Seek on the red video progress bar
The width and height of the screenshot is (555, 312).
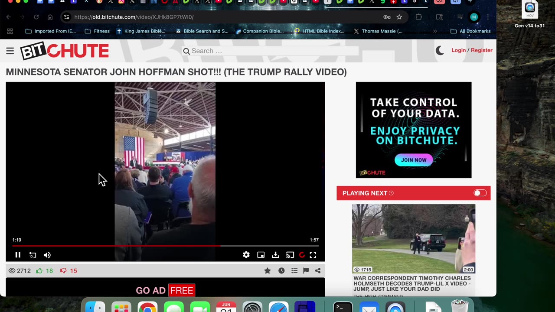coord(165,246)
